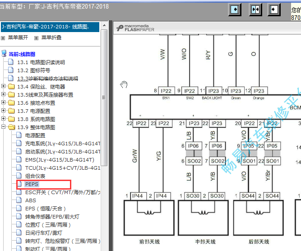The height and width of the screenshot is (251, 301).
Task: Select the J-吉利汽车-帝豪-2017-2018- 线路图 header
Action: click(50, 27)
